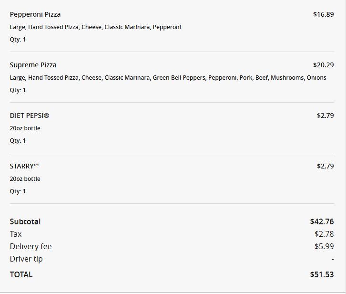Select the $42.76 subtotal amount

tap(322, 221)
